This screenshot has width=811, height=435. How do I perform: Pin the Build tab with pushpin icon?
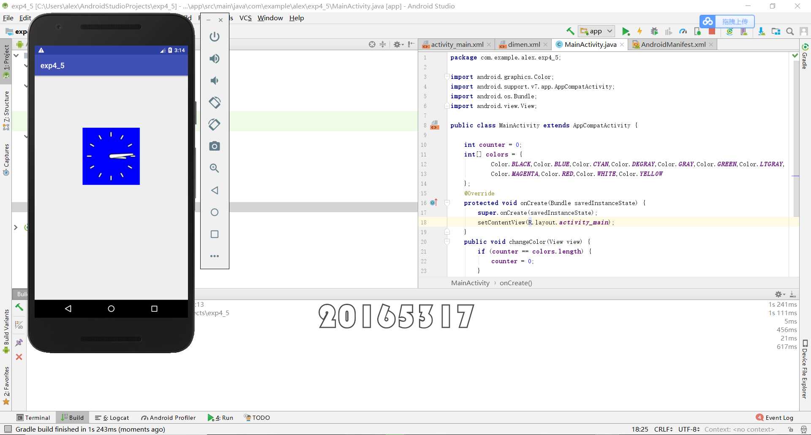[x=19, y=343]
